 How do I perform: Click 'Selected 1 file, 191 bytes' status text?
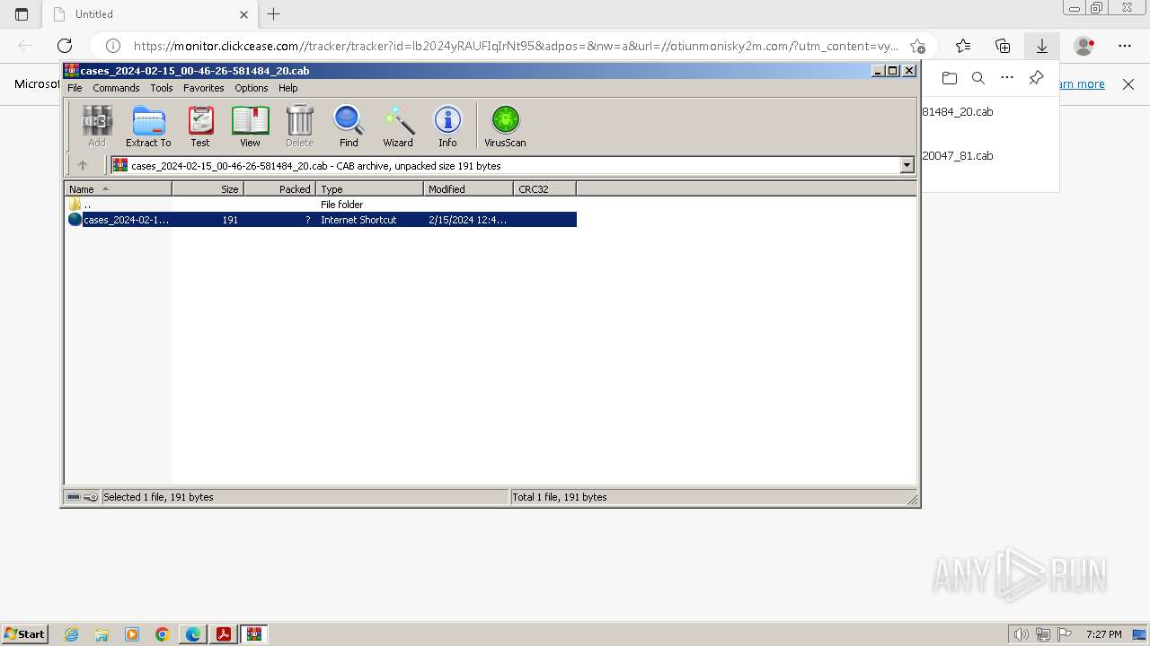click(158, 497)
